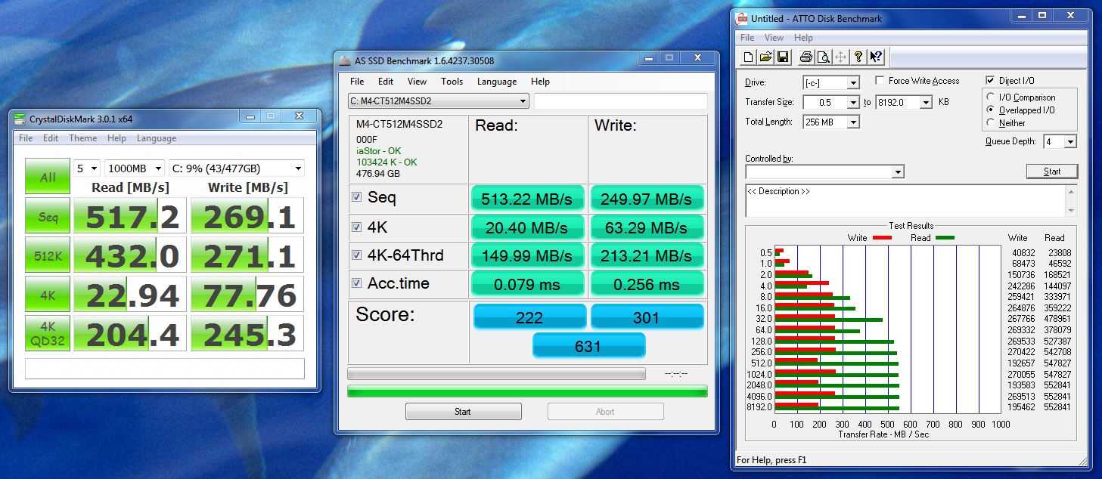The image size is (1102, 479).
Task: Click the AS SSD write score 301
Action: click(x=647, y=317)
